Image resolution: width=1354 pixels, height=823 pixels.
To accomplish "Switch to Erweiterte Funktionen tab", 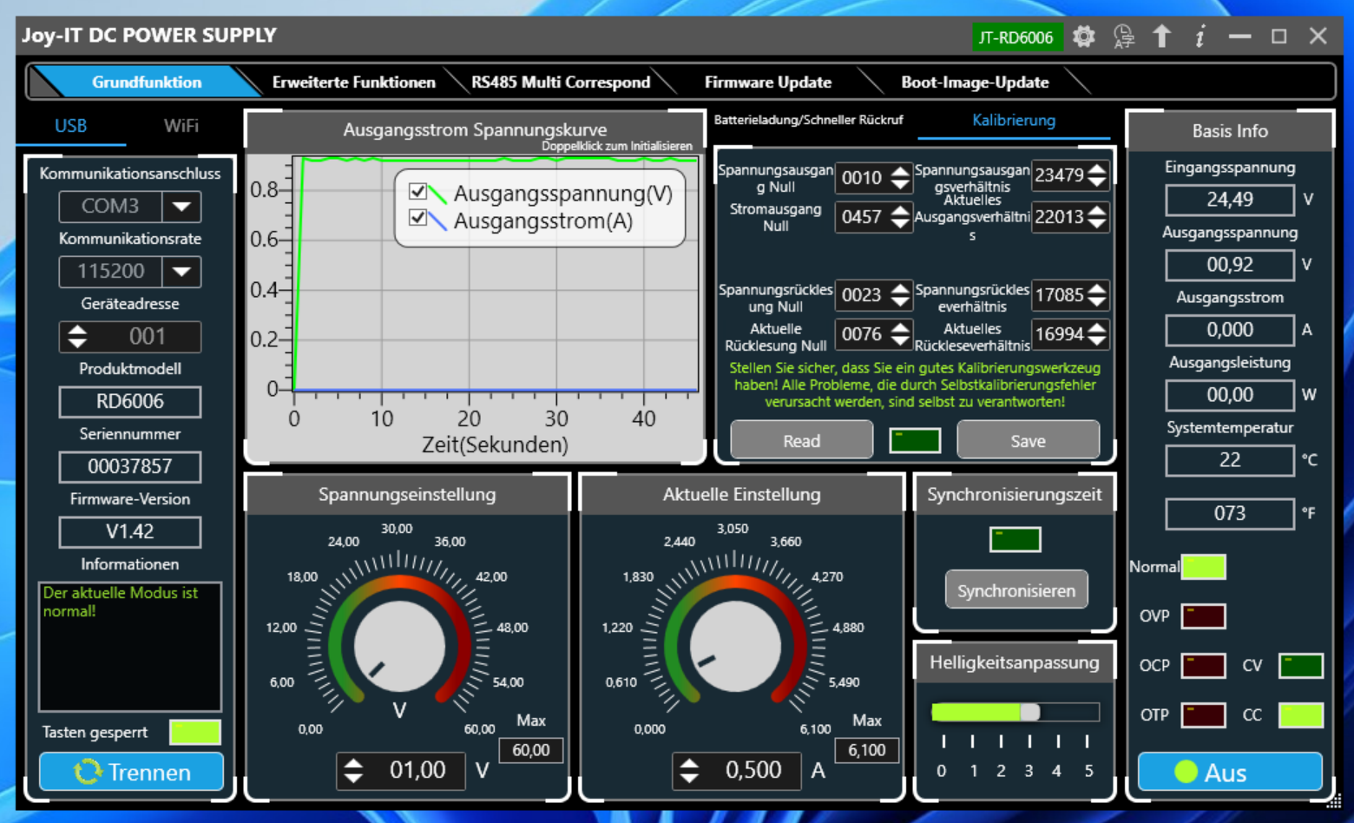I will (354, 82).
